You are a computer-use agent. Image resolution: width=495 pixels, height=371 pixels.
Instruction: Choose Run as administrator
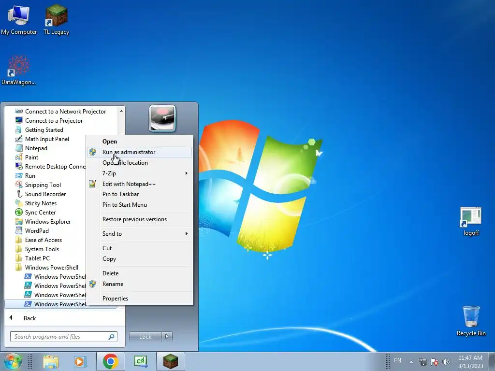[x=139, y=152]
